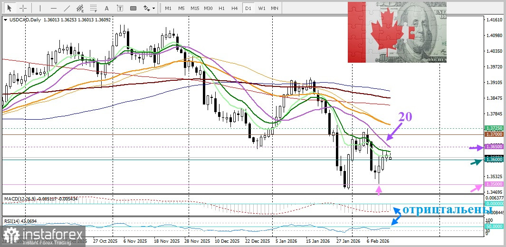Select the W1 weekly timeframe

pyautogui.click(x=261, y=8)
